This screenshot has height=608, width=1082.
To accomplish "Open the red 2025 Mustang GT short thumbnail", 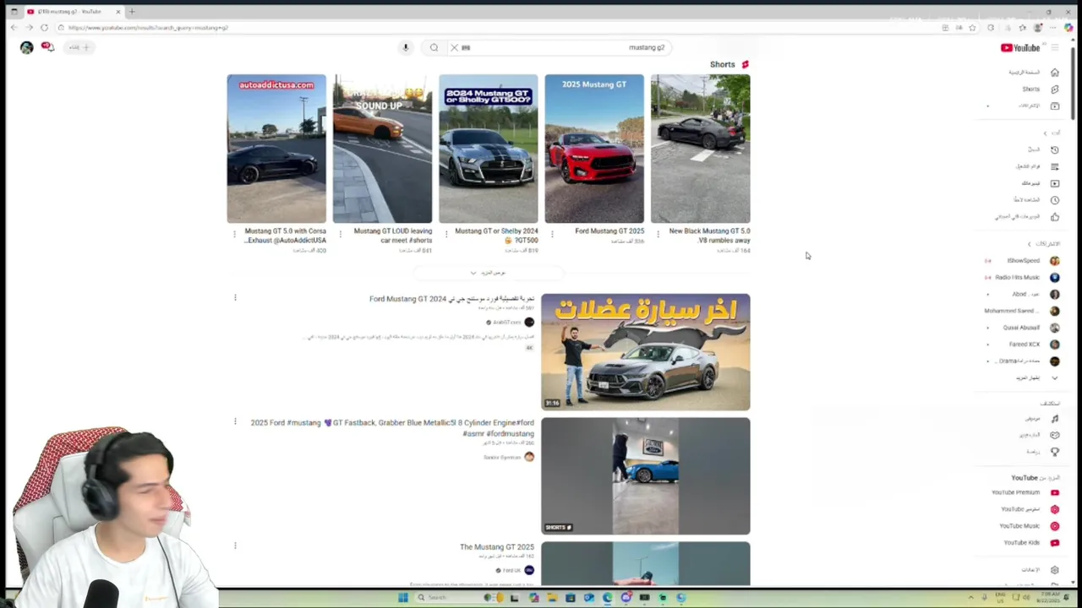I will coord(594,149).
